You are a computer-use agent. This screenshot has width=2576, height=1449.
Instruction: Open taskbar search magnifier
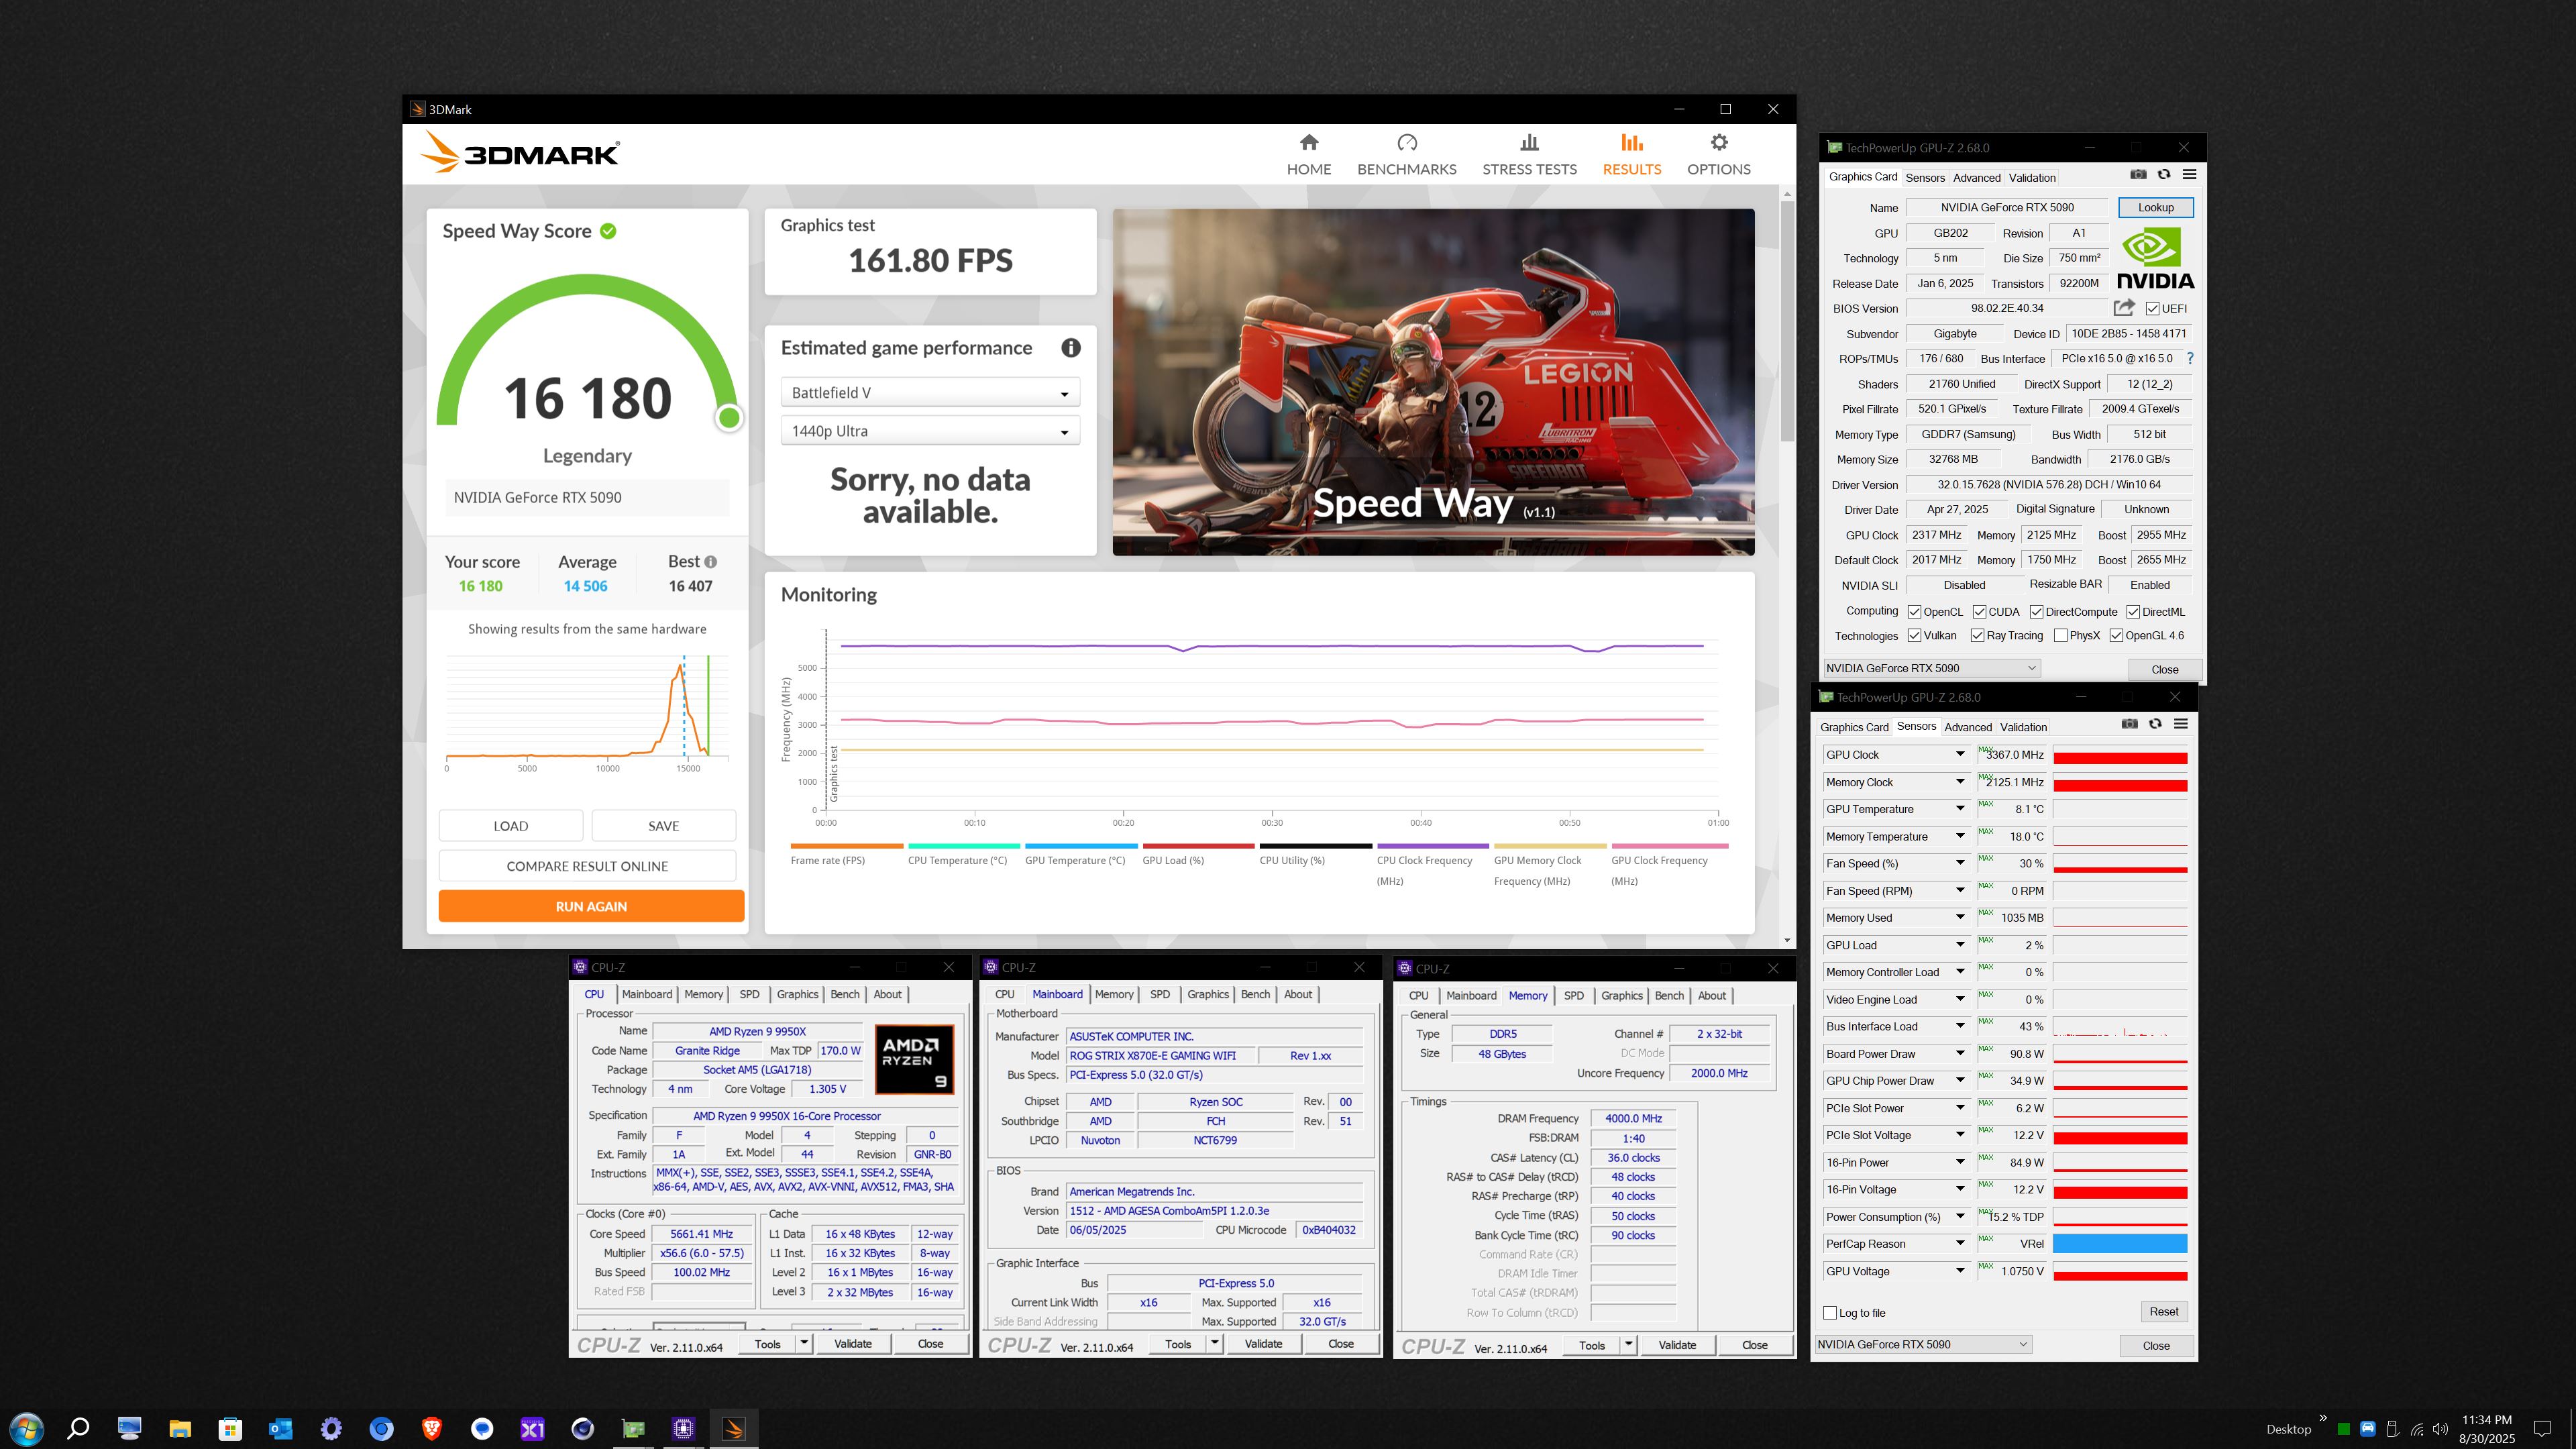(x=77, y=1428)
